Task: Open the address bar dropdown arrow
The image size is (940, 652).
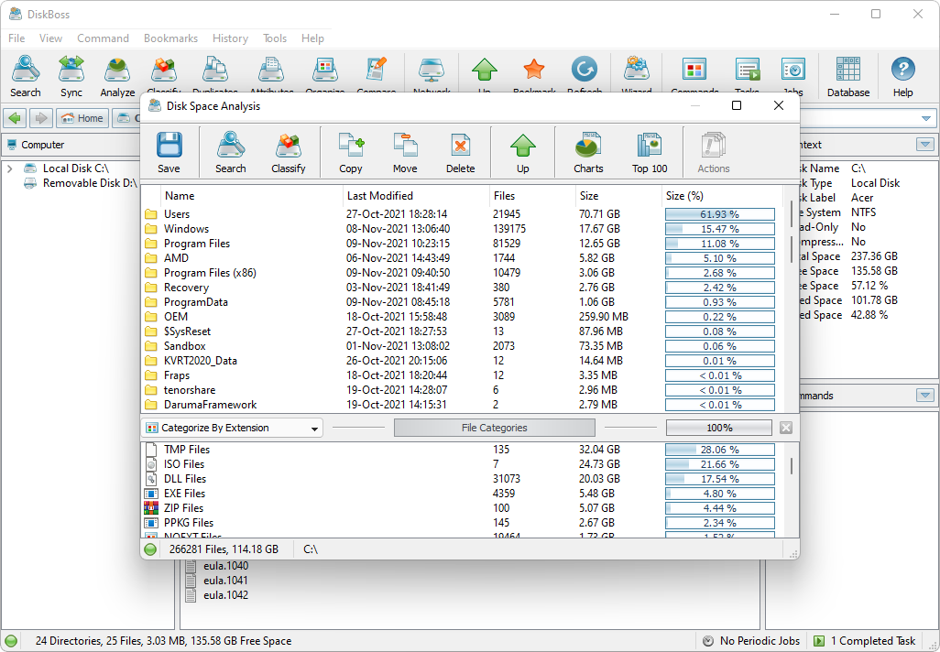Action: [x=926, y=118]
